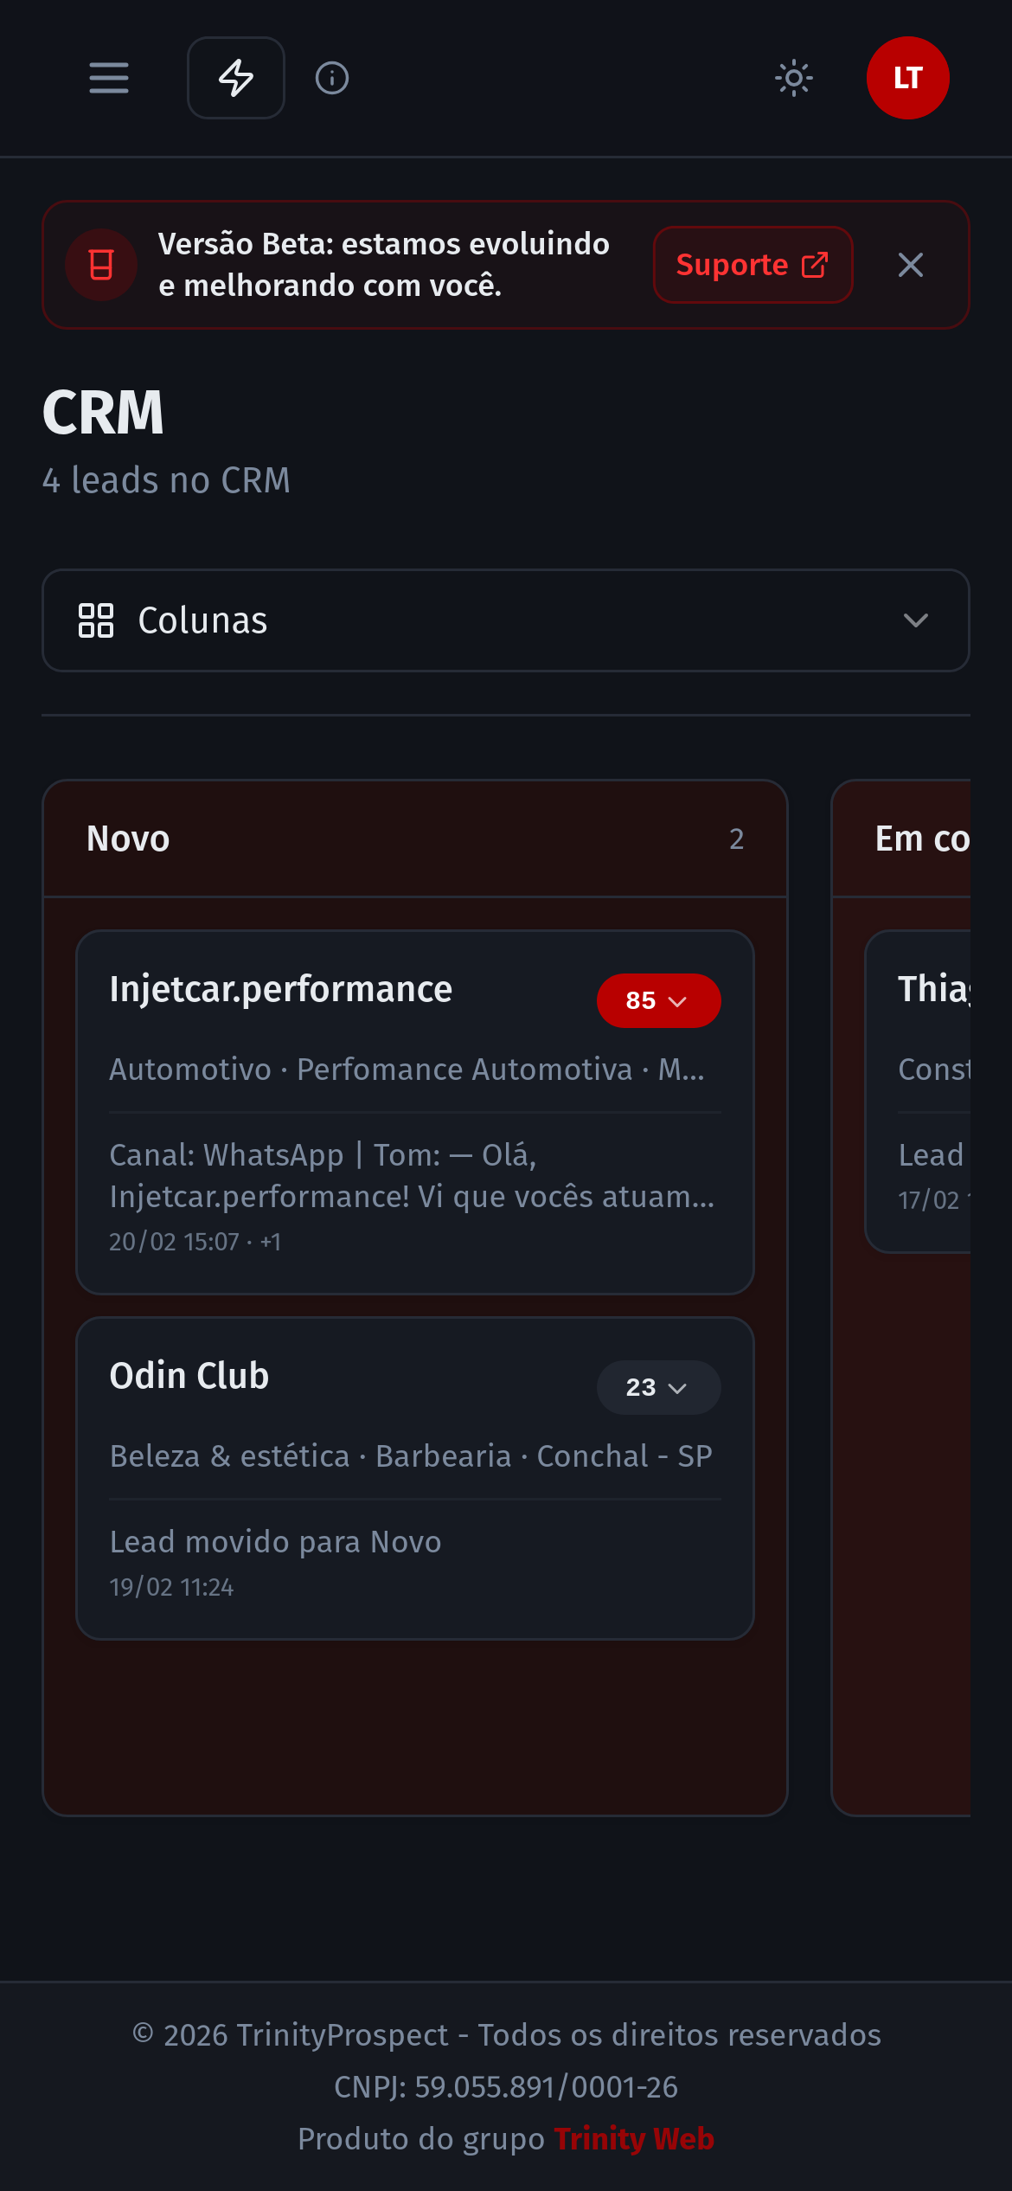This screenshot has height=2191, width=1012.
Task: Click the Injetcar WhatsApp message preview
Action: pyautogui.click(x=412, y=1176)
